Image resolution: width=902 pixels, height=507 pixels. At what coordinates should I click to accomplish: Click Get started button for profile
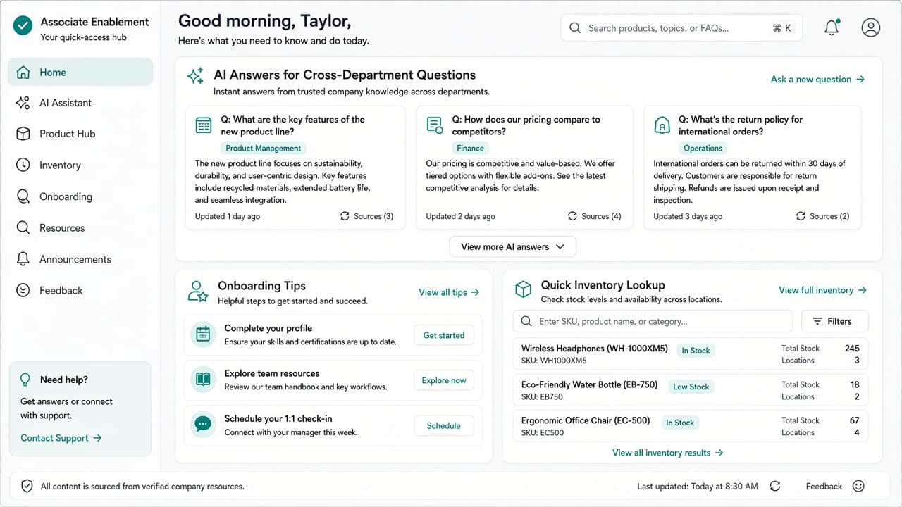[444, 335]
